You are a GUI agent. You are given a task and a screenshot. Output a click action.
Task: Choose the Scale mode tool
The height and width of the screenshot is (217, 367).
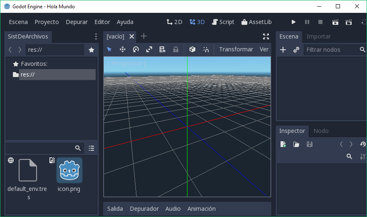point(149,49)
